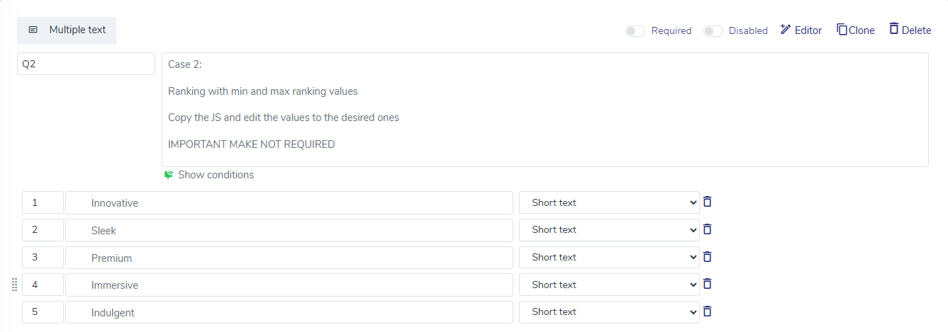Open the Short text dropdown for Premium
Image resolution: width=948 pixels, height=332 pixels.
tap(609, 257)
